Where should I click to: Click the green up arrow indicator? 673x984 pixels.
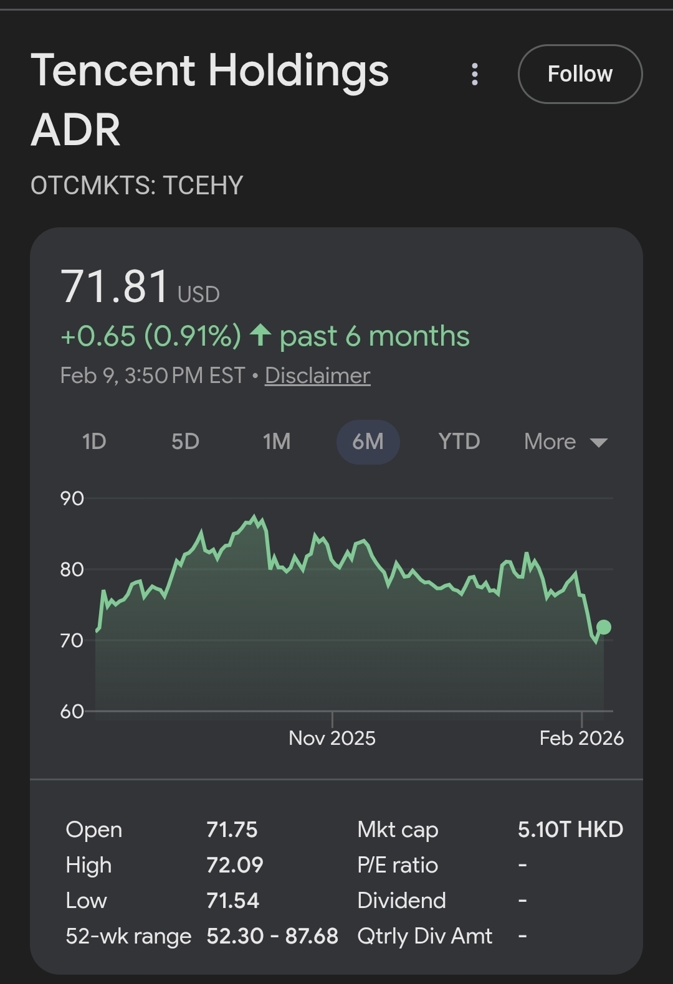point(260,335)
